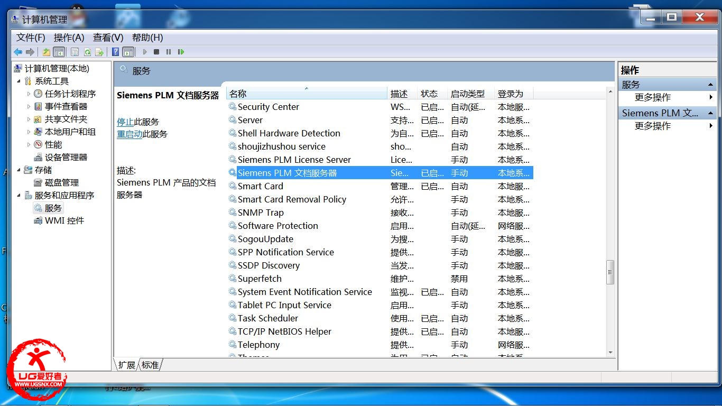
Task: Click the Export List toolbar icon
Action: pyautogui.click(x=99, y=52)
